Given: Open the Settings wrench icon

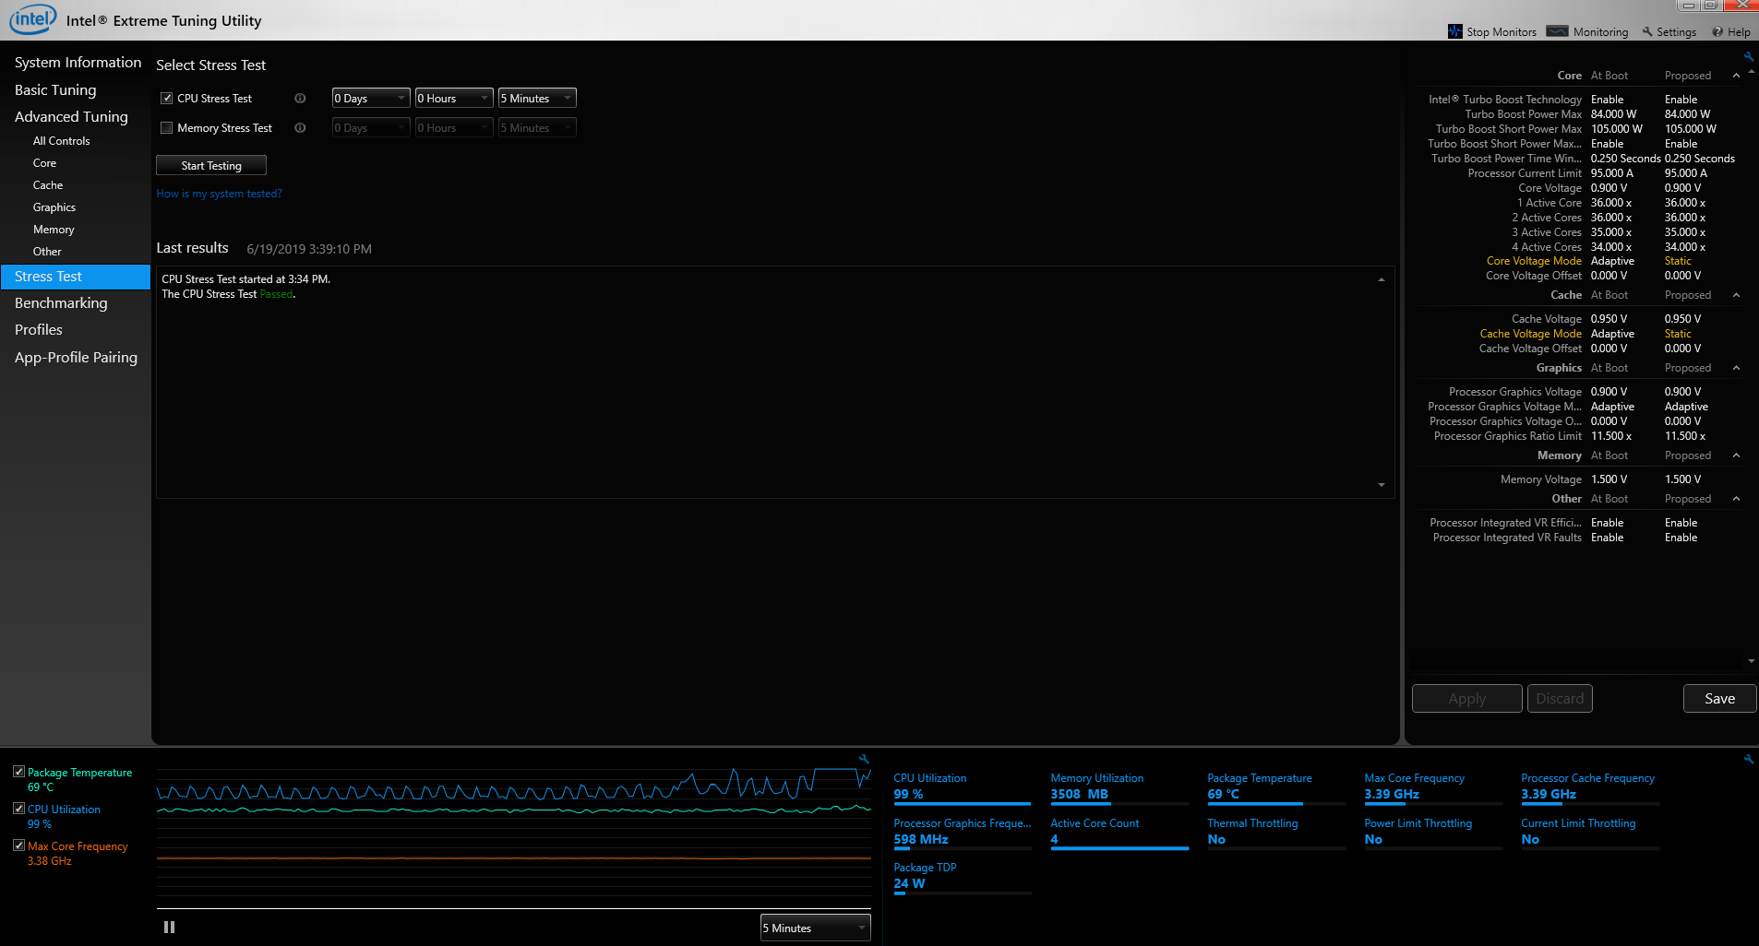Looking at the screenshot, I should point(1647,31).
